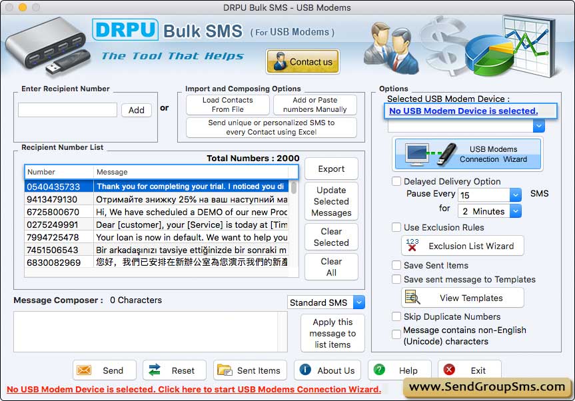
Task: Click the Contact us person icon
Action: [280, 61]
